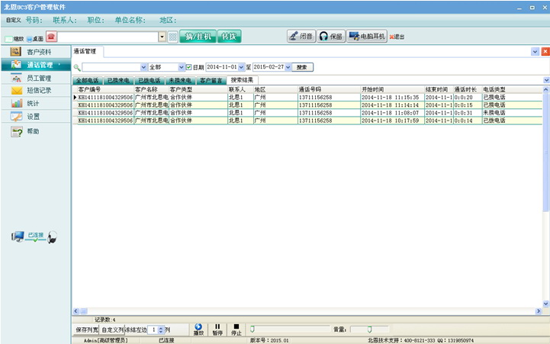The image size is (550, 344).
Task: Sort by 客户编号 column header
Action: click(105, 89)
